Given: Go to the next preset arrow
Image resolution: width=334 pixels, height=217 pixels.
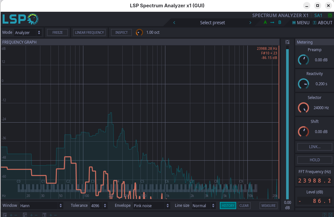Looking at the screenshot, I should click(x=250, y=23).
